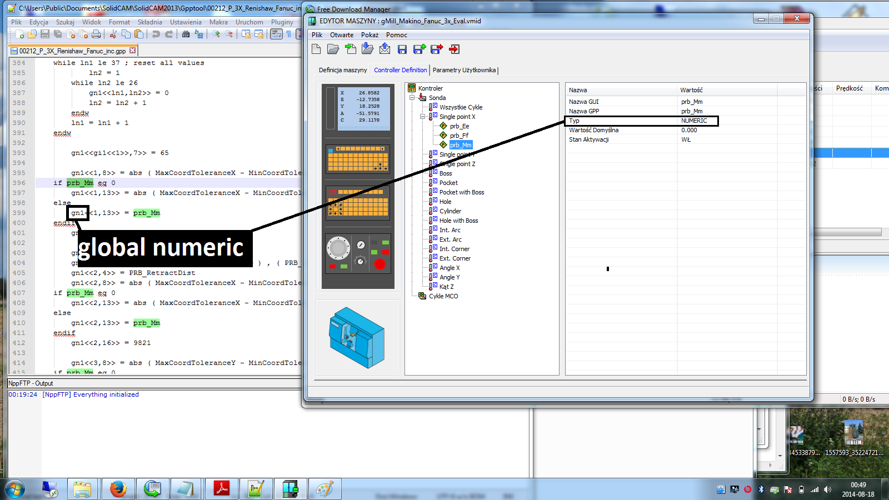
Task: Open the Otwarte menu
Action: pos(342,35)
